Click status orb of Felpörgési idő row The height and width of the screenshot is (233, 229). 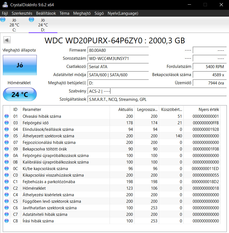(x=7, y=123)
